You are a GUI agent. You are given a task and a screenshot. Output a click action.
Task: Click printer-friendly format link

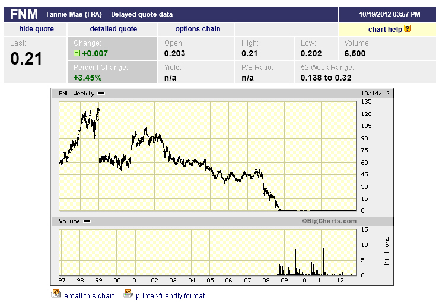170,296
